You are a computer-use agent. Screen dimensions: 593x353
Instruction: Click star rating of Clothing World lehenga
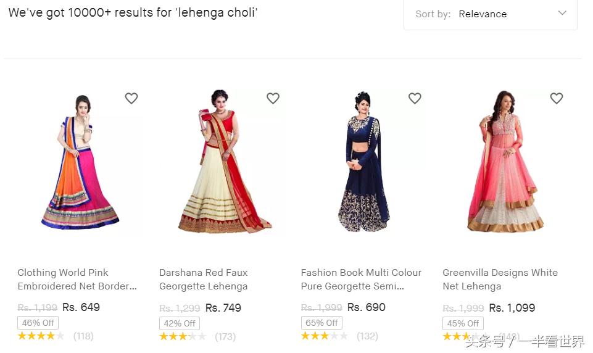pyautogui.click(x=41, y=336)
